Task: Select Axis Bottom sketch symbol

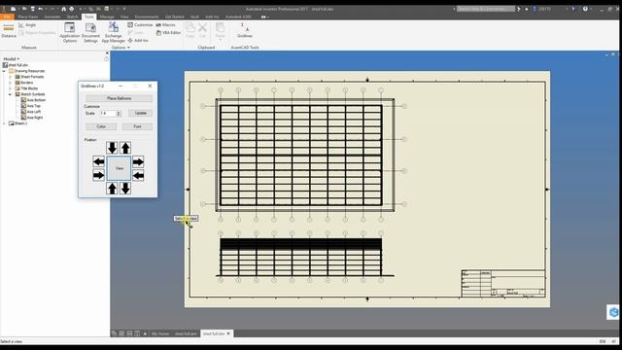Action: [33, 100]
